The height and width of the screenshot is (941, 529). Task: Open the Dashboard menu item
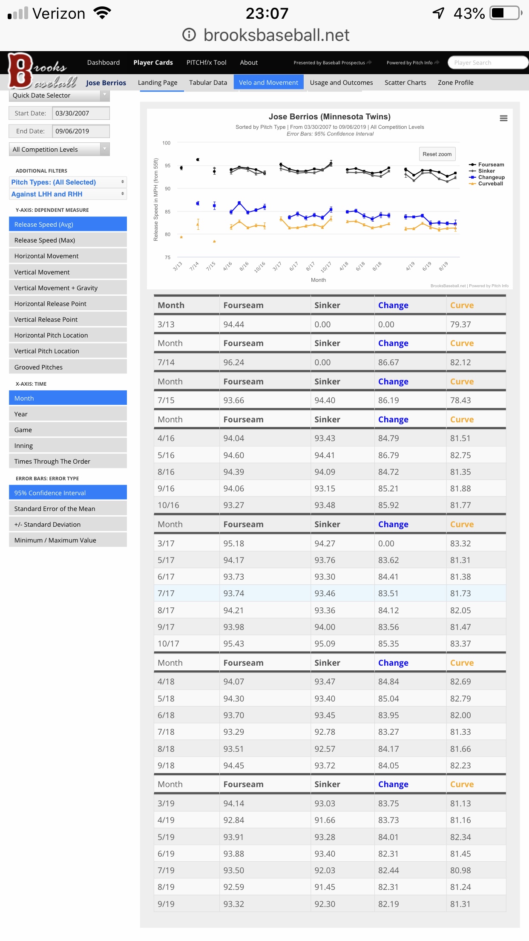[103, 62]
